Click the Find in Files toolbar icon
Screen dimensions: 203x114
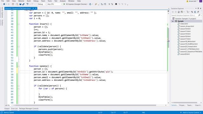[96, 4]
